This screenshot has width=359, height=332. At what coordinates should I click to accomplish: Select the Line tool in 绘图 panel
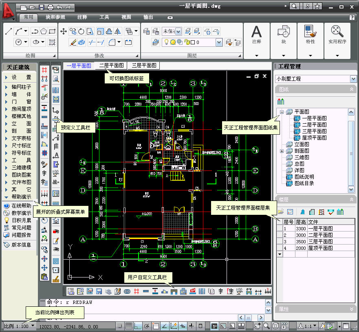pos(9,31)
